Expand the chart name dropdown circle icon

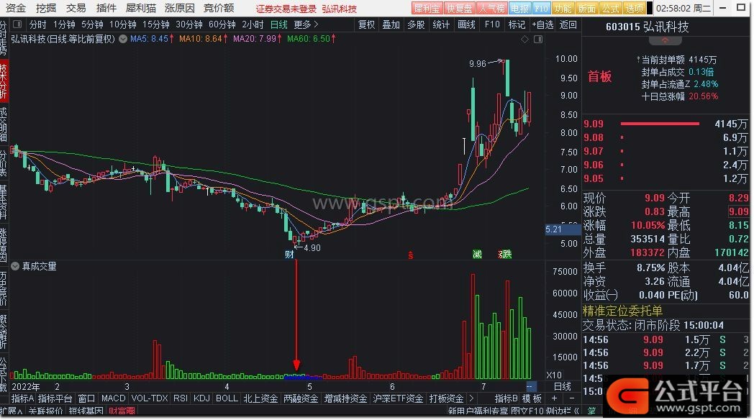click(x=123, y=38)
